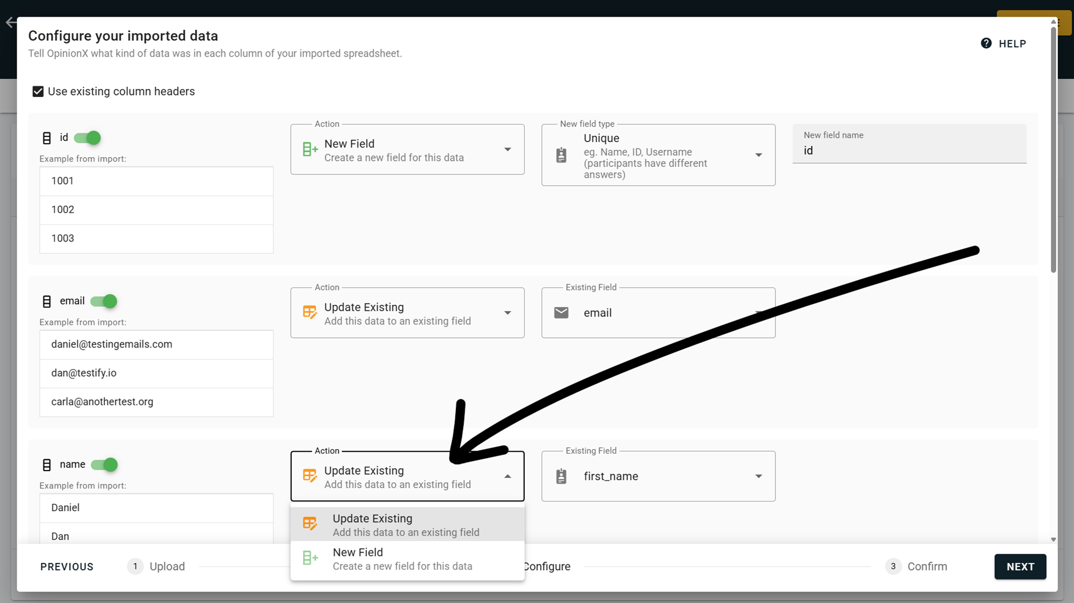Image resolution: width=1074 pixels, height=603 pixels.
Task: Switch off the name column toggle
Action: tap(105, 465)
